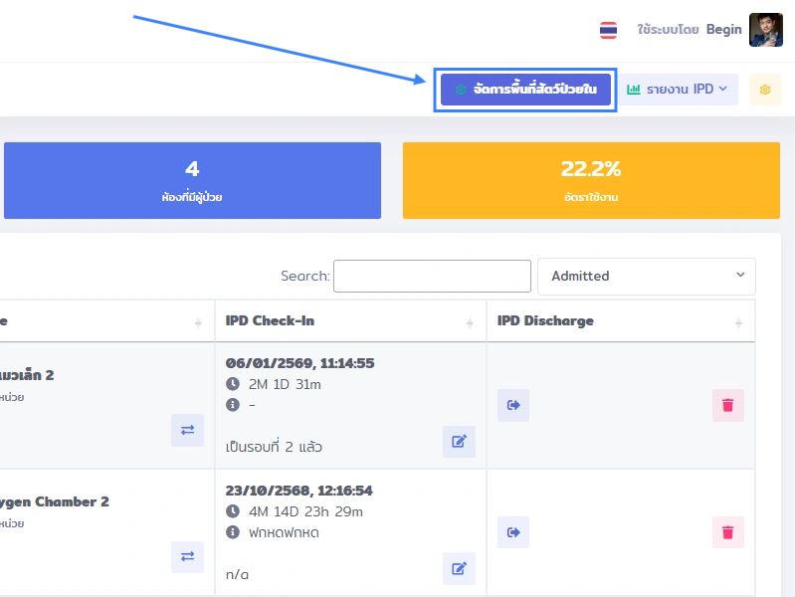This screenshot has height=597, width=795.
Task: Edit check-in for 06/01/2569 row
Action: point(459,442)
